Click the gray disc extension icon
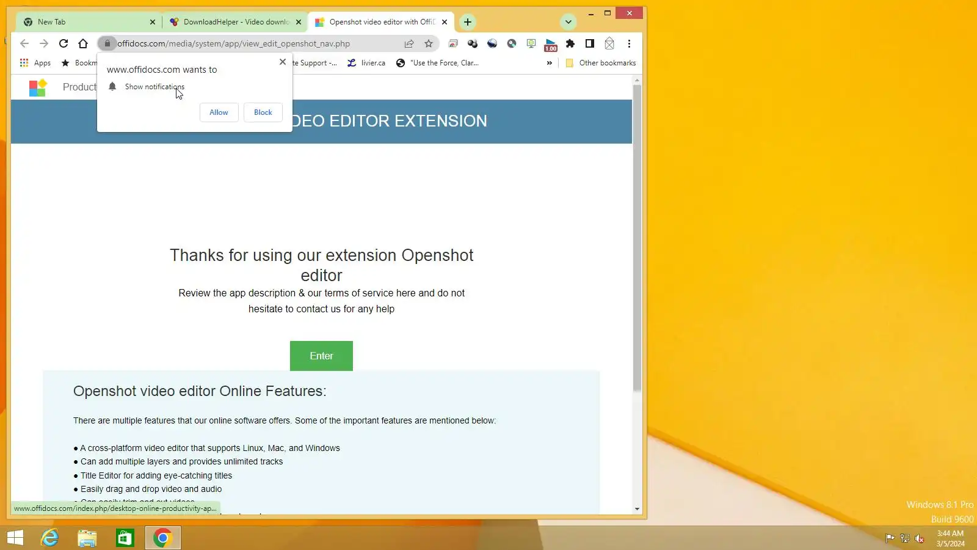Viewport: 977px width, 550px height. pos(512,43)
